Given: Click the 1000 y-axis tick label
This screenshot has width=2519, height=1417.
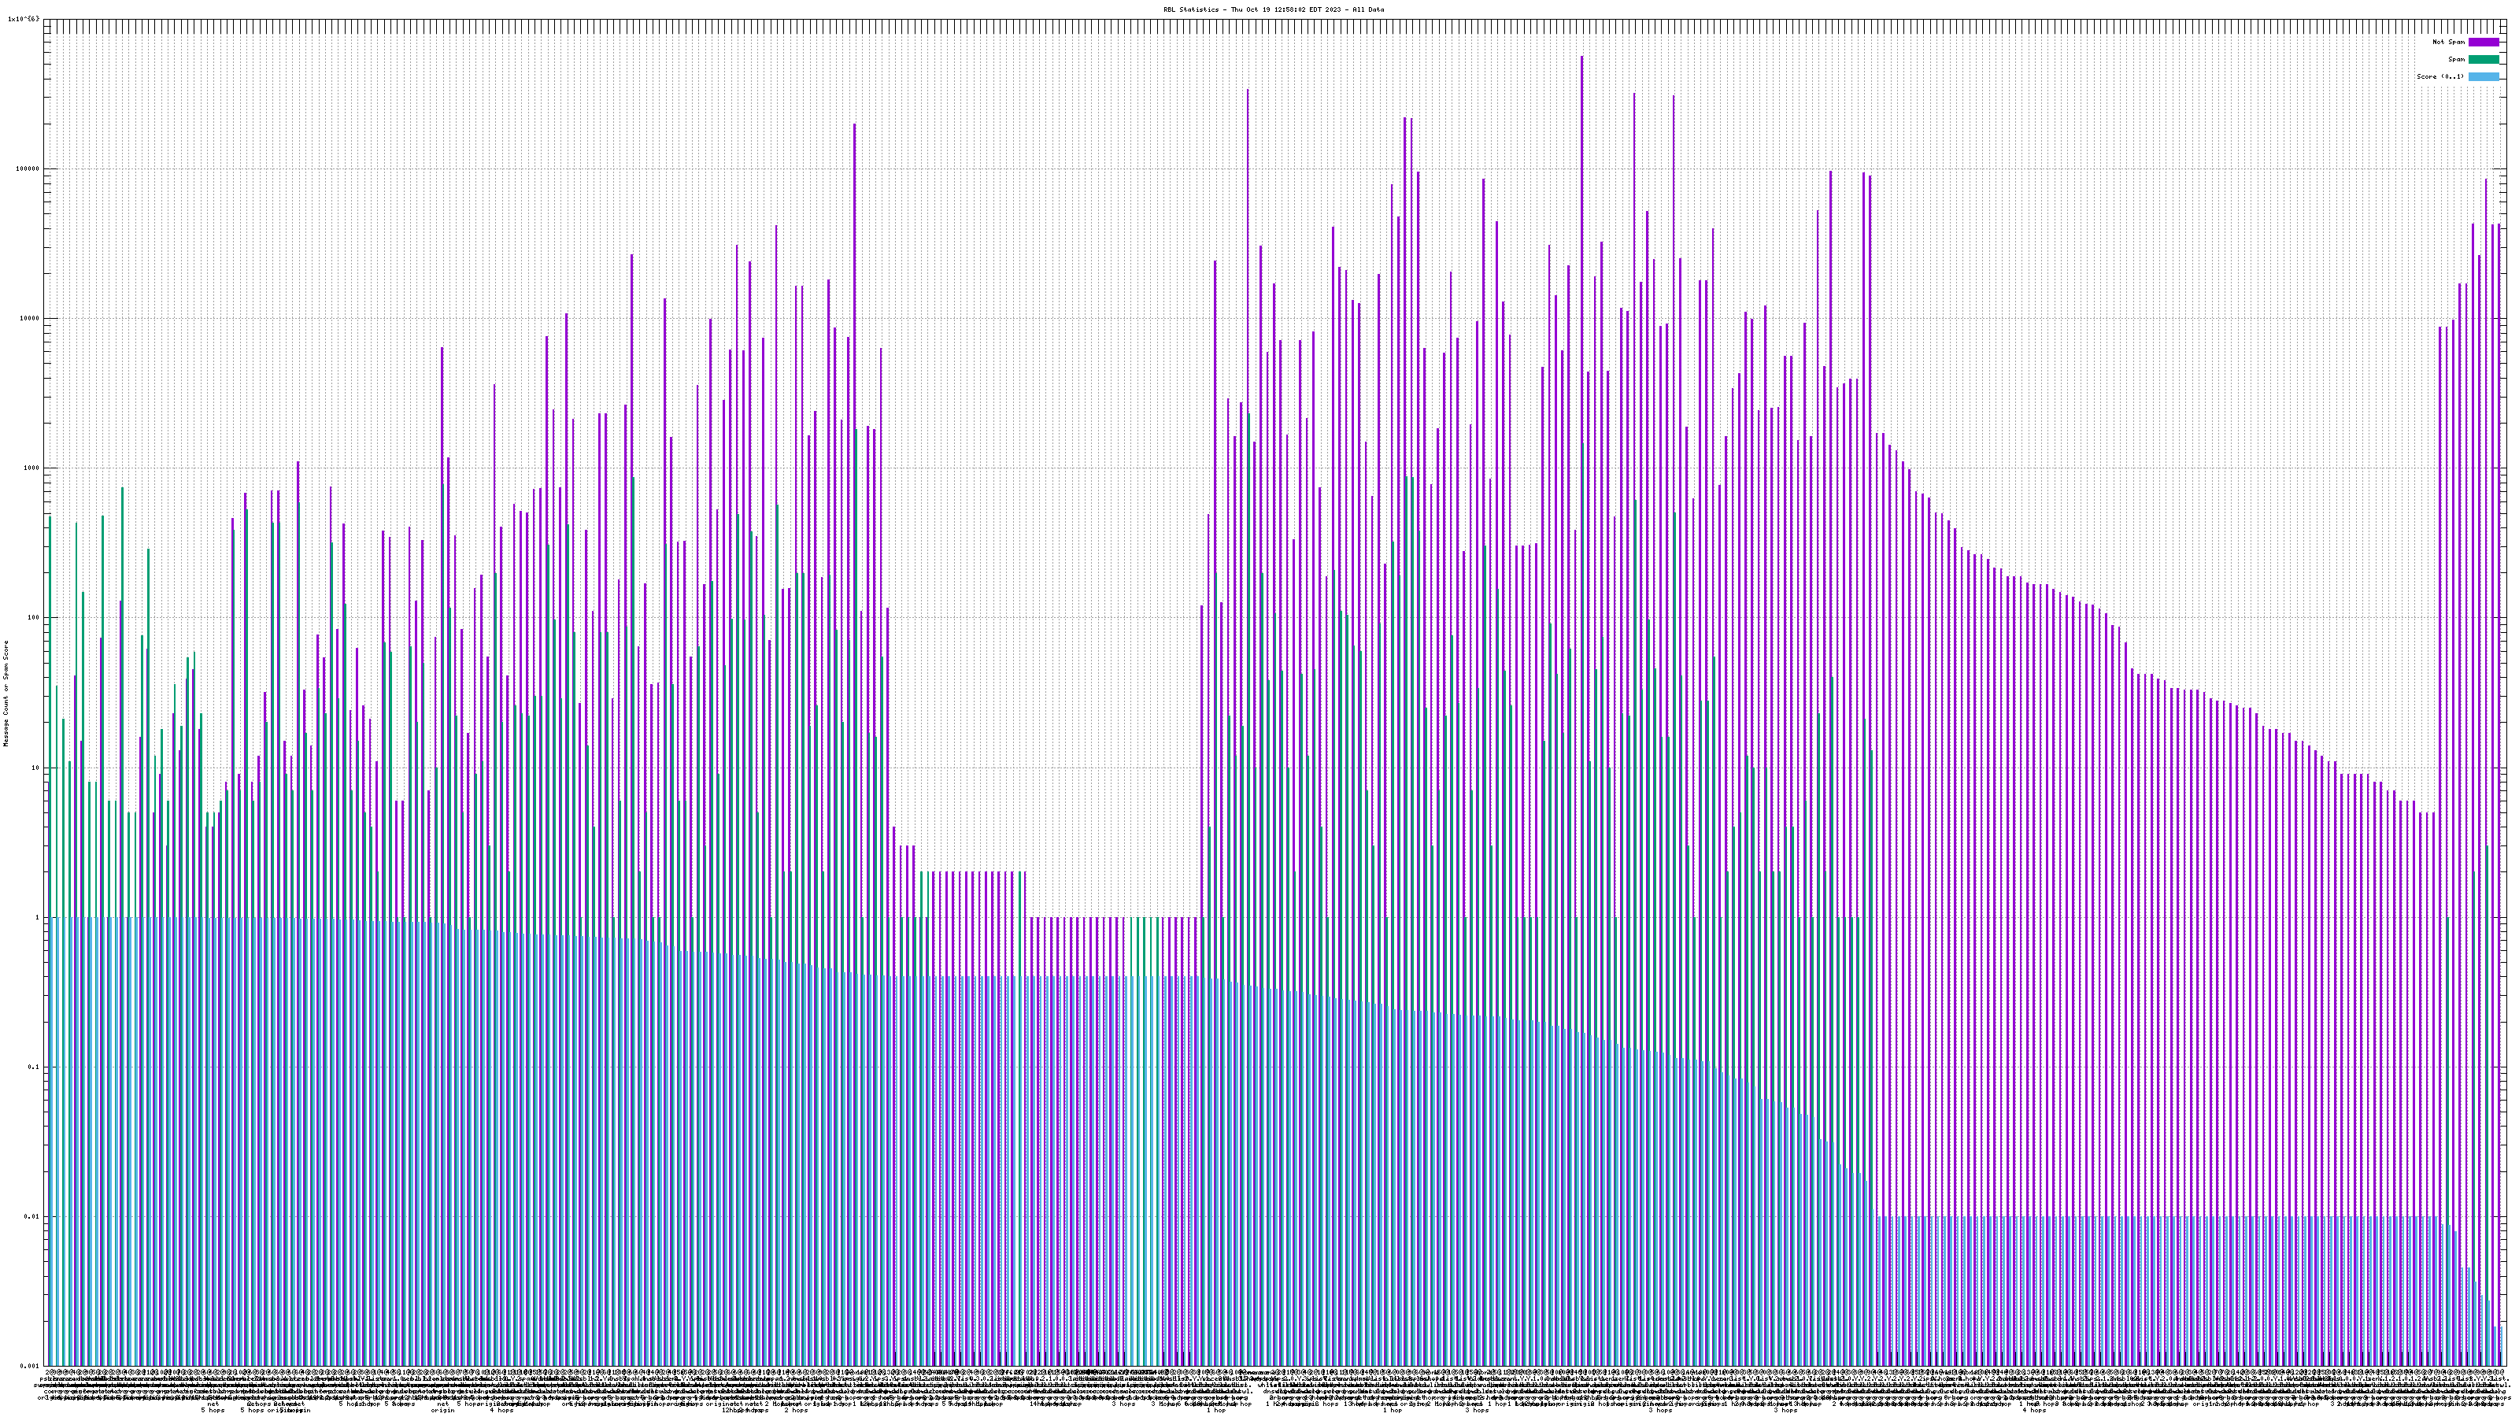Looking at the screenshot, I should [32, 468].
